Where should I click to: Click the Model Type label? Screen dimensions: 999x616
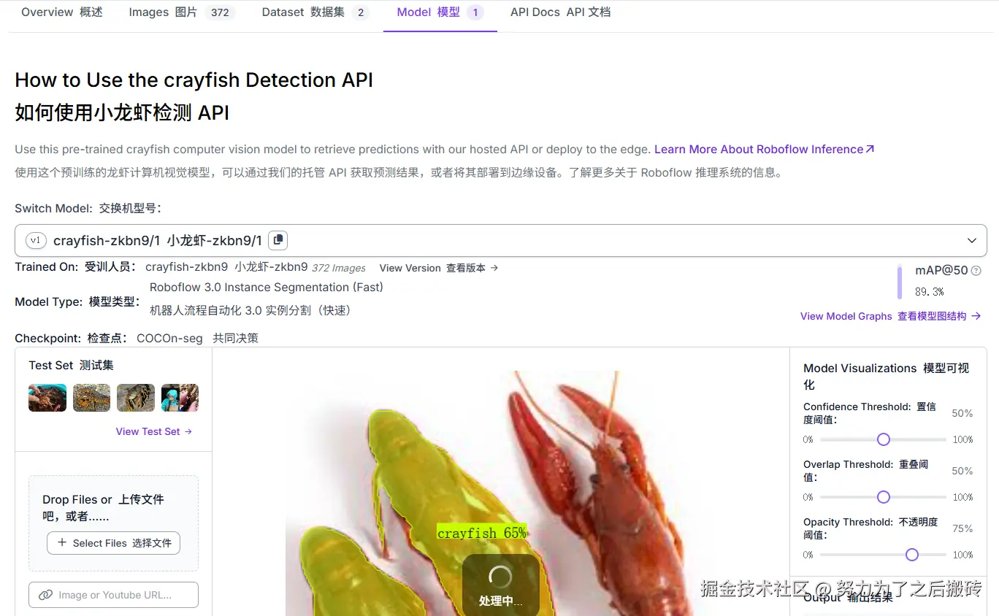(77, 301)
